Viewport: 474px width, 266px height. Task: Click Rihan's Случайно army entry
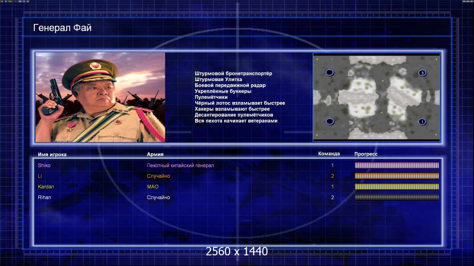(x=158, y=197)
